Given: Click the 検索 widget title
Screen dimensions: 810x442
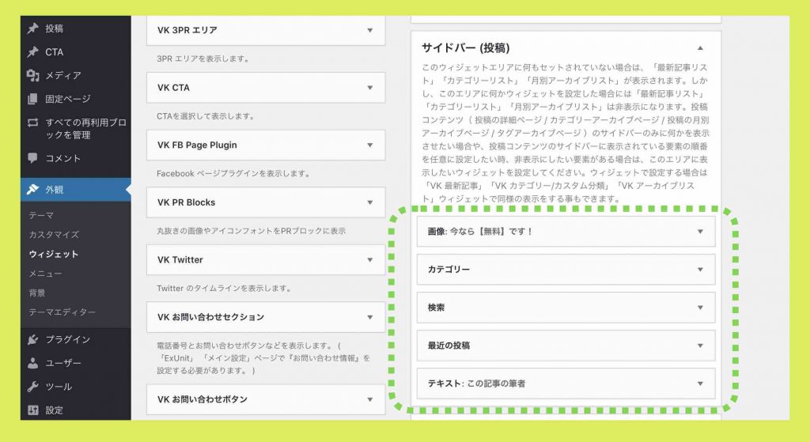Looking at the screenshot, I should 436,308.
